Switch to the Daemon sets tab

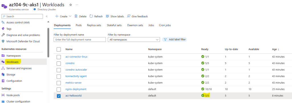(x=135, y=25)
